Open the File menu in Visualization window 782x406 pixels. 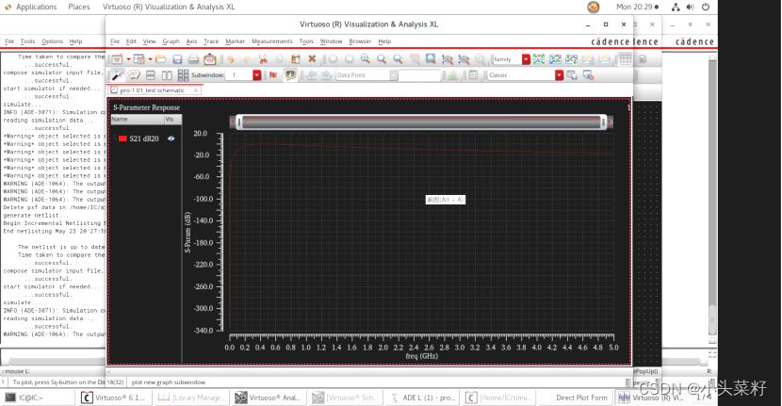(x=115, y=41)
